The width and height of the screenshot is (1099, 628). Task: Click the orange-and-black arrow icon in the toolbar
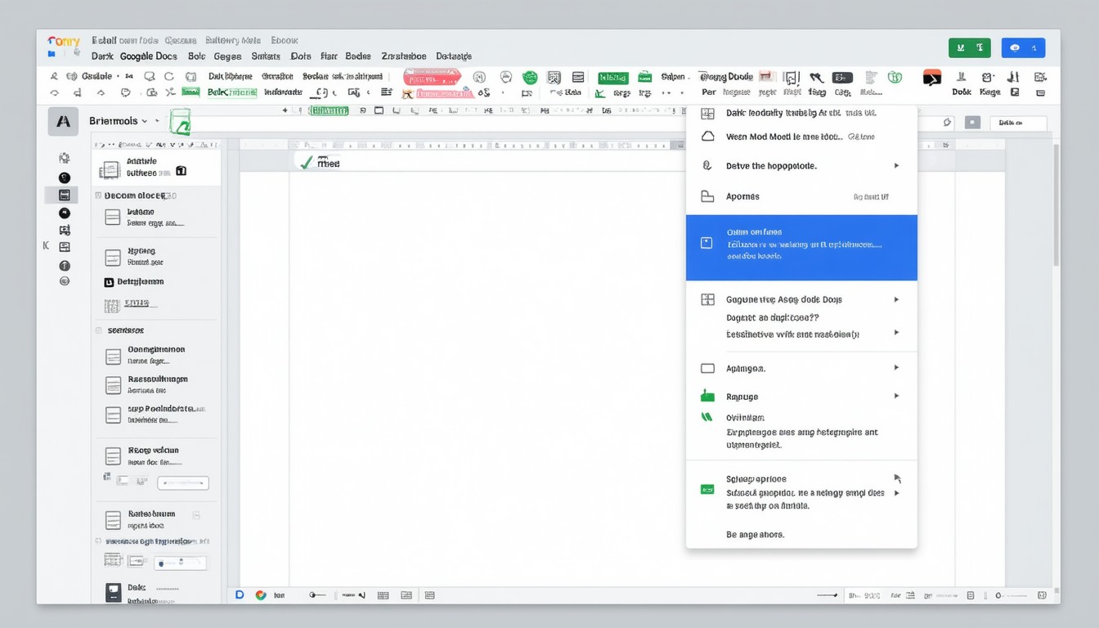[x=932, y=78]
